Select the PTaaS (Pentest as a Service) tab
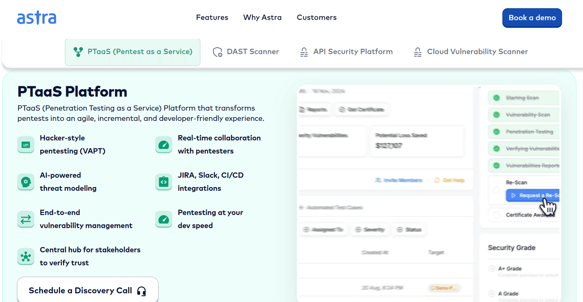The height and width of the screenshot is (302, 583). [x=132, y=52]
